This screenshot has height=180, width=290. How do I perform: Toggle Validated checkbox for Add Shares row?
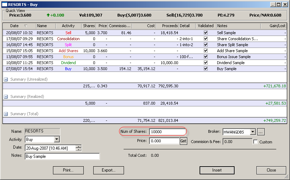[206, 50]
